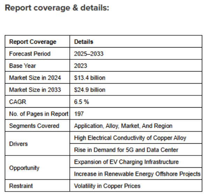Click the 'Restraint' row label
The image size is (206, 194).
(x=21, y=186)
